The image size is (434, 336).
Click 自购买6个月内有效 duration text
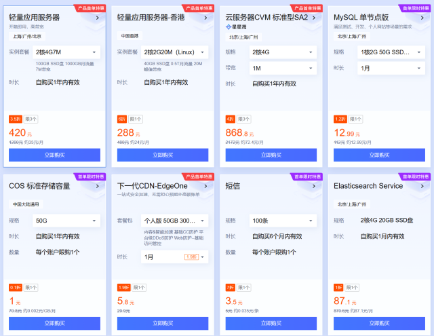[x=277, y=236]
